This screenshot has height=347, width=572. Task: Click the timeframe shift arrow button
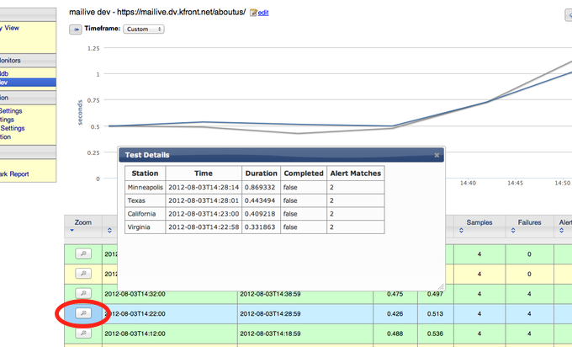coord(75,29)
